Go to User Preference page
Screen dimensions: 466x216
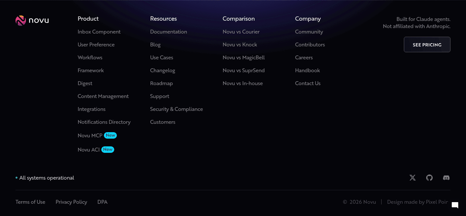tap(96, 44)
